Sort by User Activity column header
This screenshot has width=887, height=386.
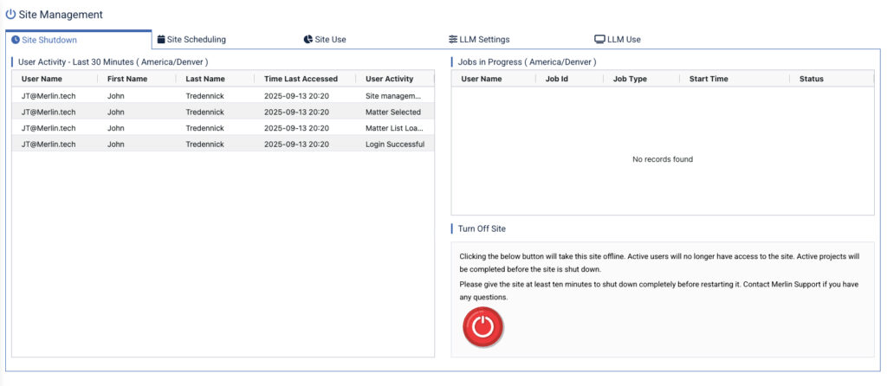click(390, 79)
